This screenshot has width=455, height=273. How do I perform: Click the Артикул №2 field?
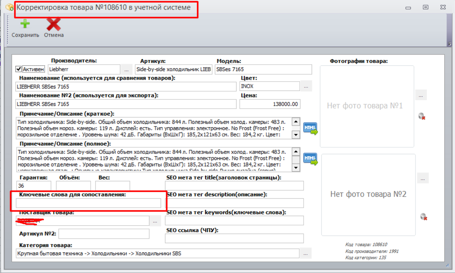(104, 234)
